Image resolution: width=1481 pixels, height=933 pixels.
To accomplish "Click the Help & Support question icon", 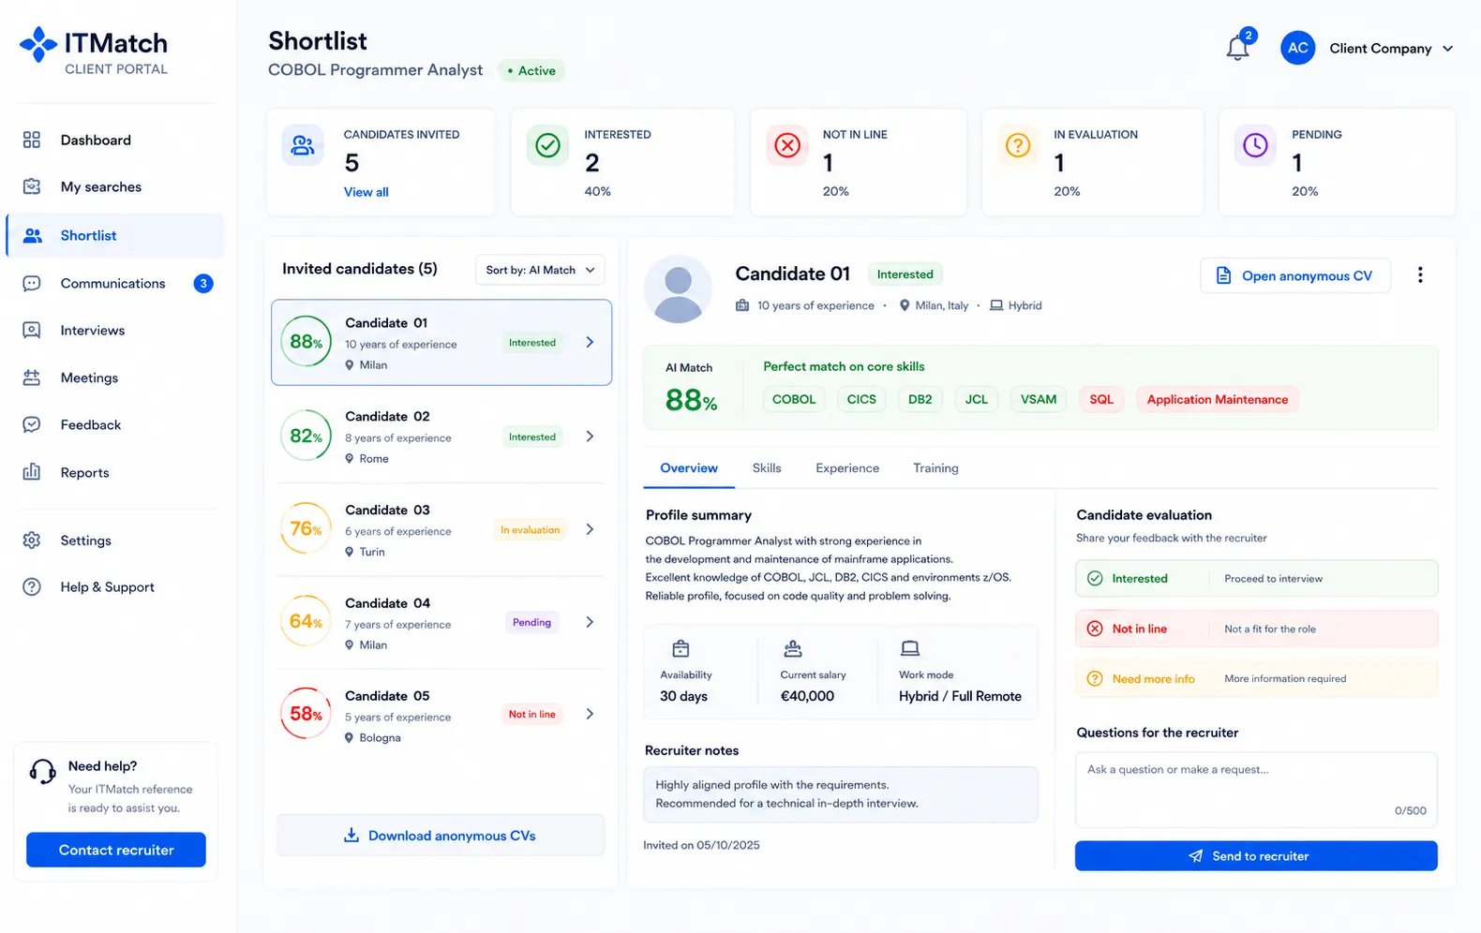I will pyautogui.click(x=32, y=587).
